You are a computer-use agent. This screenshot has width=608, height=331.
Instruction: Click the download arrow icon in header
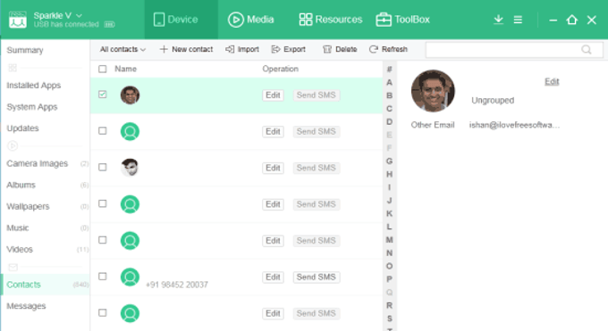[498, 20]
